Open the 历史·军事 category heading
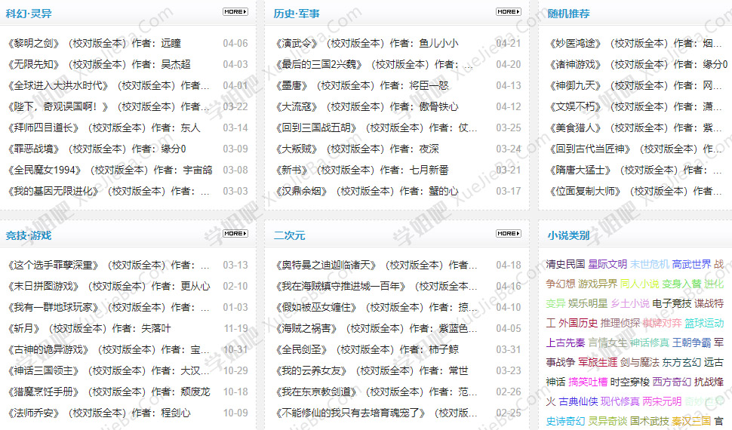732x430 pixels. pyautogui.click(x=297, y=14)
